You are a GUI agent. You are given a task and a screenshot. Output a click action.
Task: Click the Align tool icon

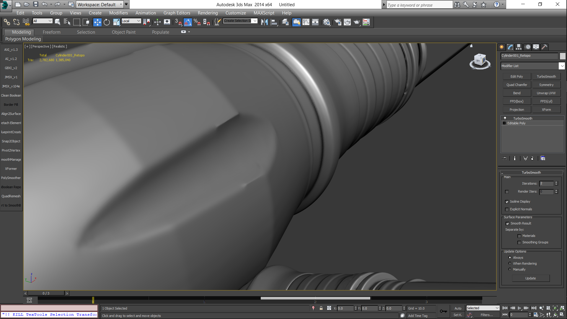pos(274,22)
